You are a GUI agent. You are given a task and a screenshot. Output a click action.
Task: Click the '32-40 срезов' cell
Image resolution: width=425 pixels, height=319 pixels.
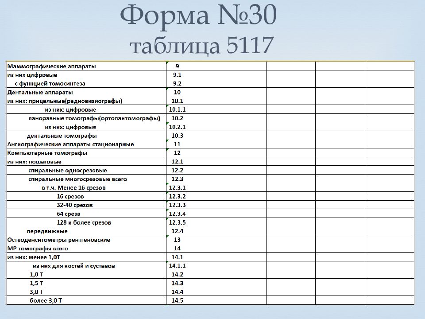tap(75, 205)
